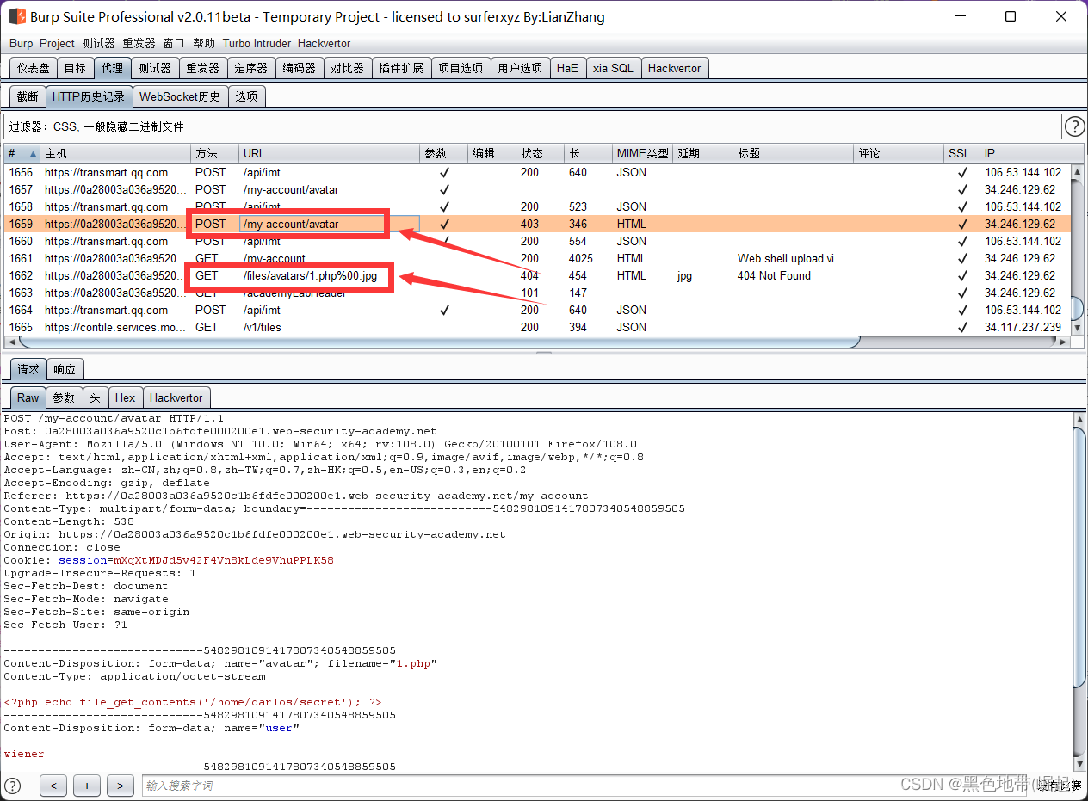The width and height of the screenshot is (1088, 801).
Task: Open the Burp menu
Action: [21, 43]
